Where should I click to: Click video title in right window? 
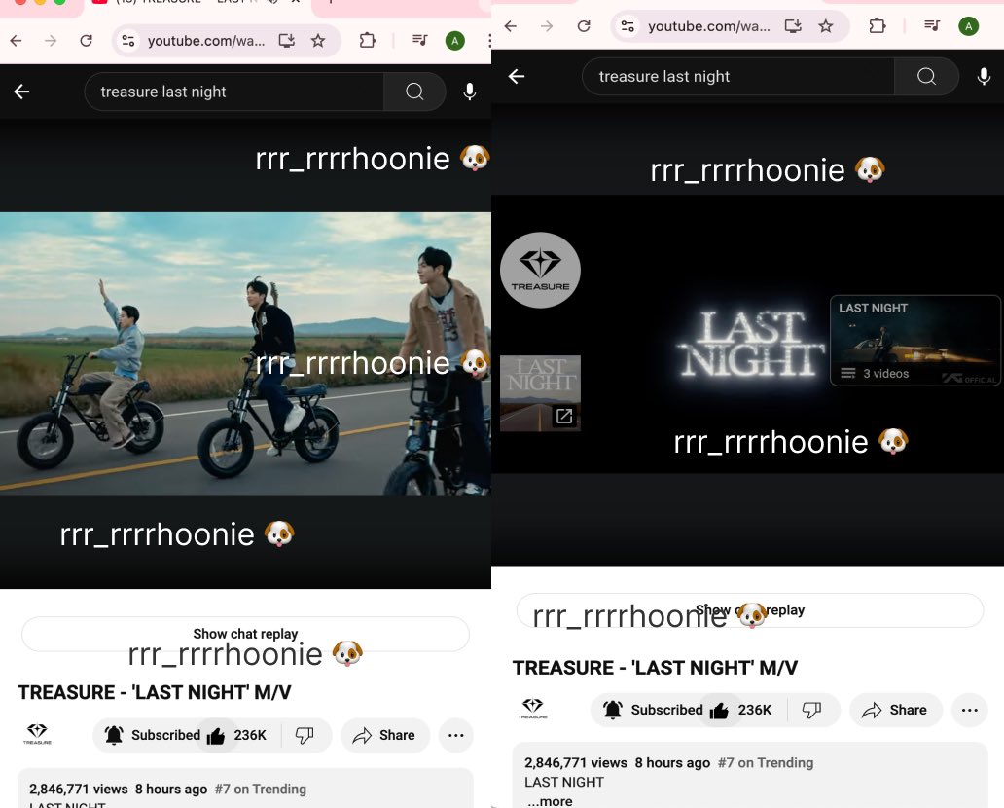click(655, 668)
